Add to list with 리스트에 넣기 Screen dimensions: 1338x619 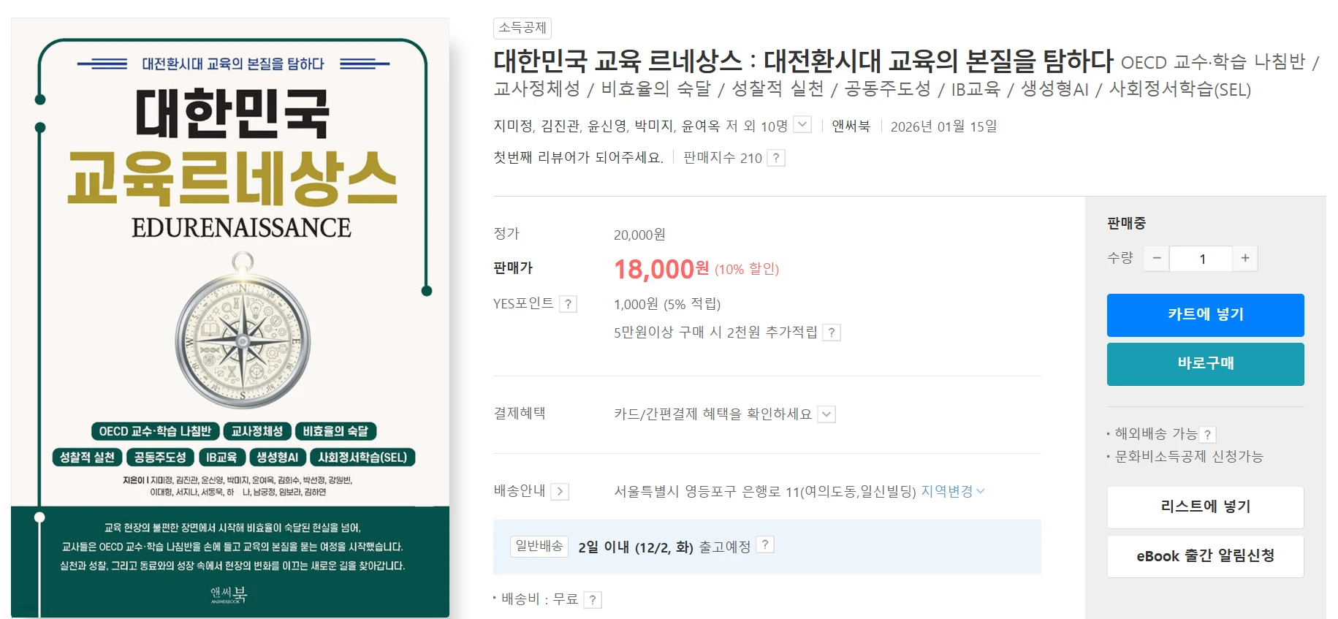(x=1205, y=507)
